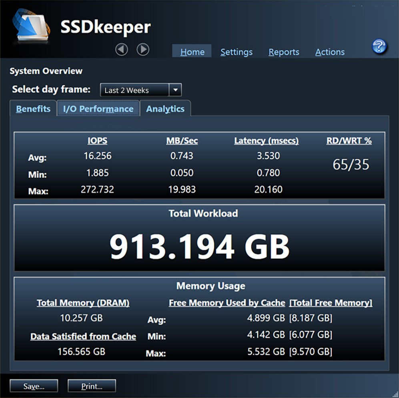The height and width of the screenshot is (398, 399).
Task: Click the Last 2 Weeks combo box
Action: [141, 90]
